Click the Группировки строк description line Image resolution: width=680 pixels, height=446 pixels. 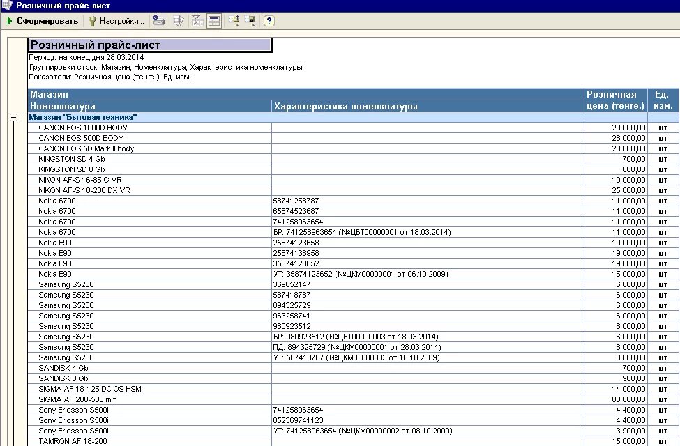(167, 67)
